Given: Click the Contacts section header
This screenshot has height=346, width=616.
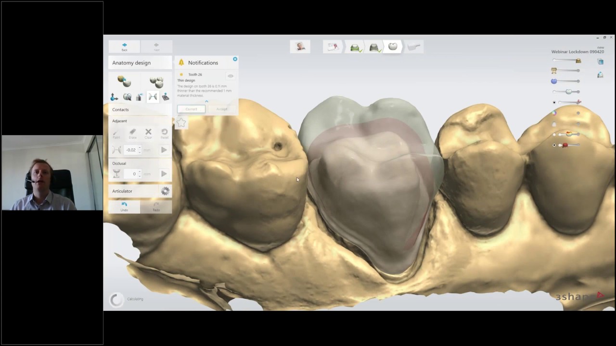Looking at the screenshot, I should 140,110.
